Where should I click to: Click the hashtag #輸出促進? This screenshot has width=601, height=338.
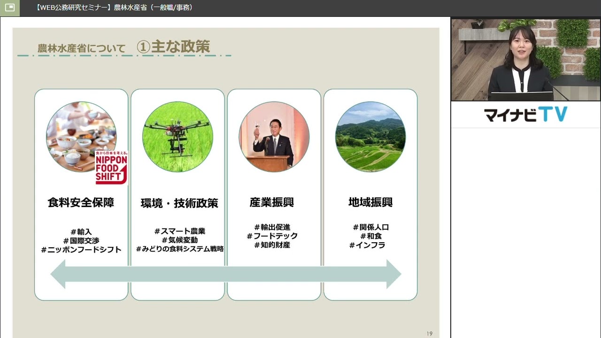[272, 227]
